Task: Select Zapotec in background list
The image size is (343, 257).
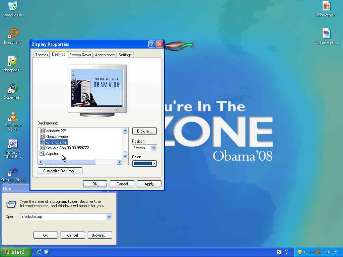Action: pyautogui.click(x=52, y=153)
